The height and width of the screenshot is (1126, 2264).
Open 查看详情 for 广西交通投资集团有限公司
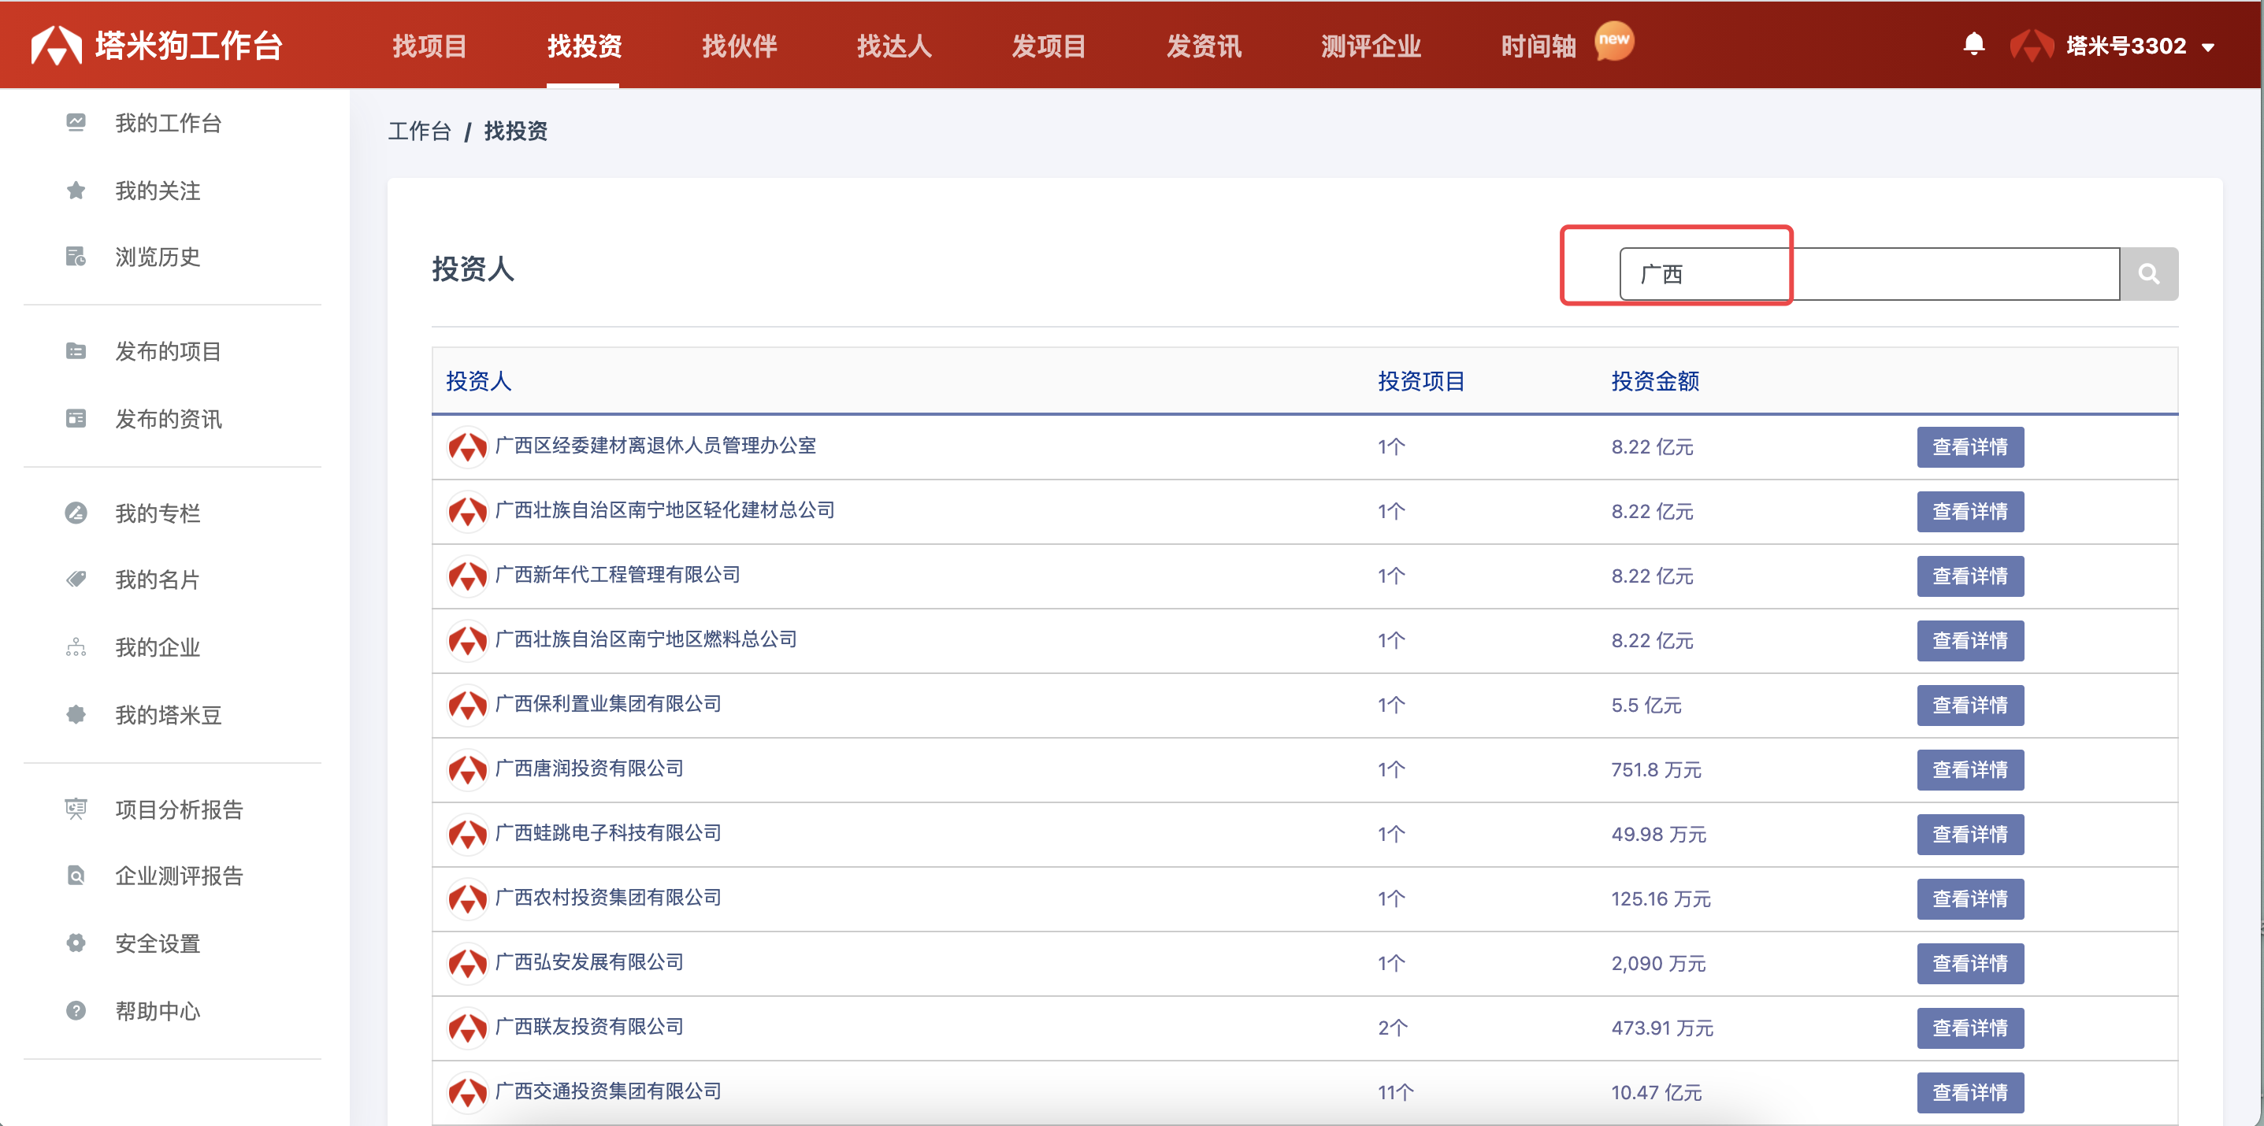tap(1969, 1093)
